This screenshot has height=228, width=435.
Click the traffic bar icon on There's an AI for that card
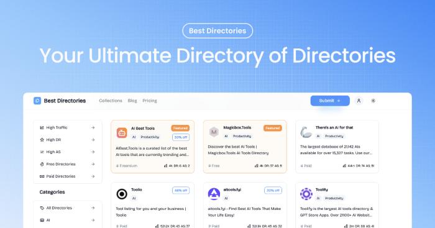pyautogui.click(x=344, y=166)
